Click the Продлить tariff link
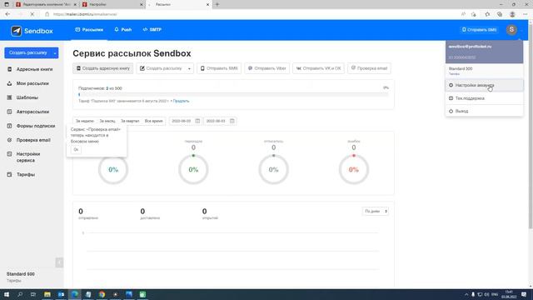Screen dimensions: 533x300 click(x=181, y=101)
